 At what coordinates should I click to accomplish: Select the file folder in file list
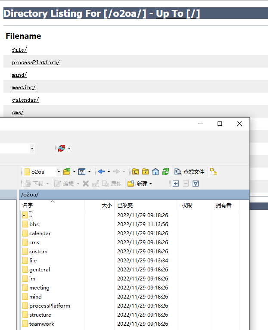pyautogui.click(x=29, y=260)
